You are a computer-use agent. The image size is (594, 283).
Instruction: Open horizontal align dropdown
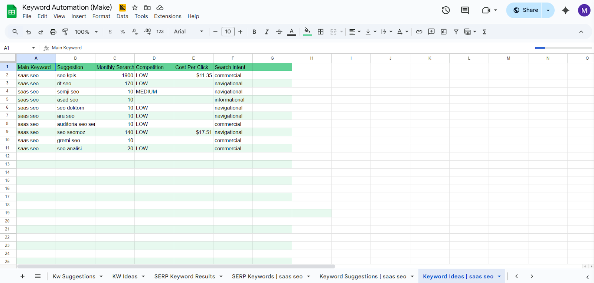pos(355,32)
